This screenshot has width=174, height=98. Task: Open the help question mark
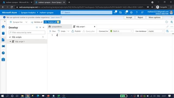tap(137, 13)
